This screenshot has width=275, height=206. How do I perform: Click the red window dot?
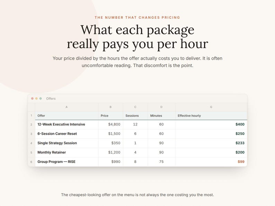click(32, 99)
